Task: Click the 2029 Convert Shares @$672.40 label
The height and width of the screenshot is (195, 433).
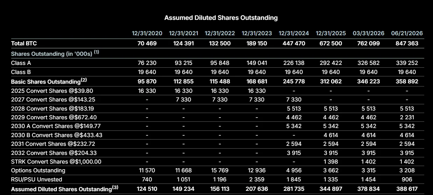Action: pos(54,117)
